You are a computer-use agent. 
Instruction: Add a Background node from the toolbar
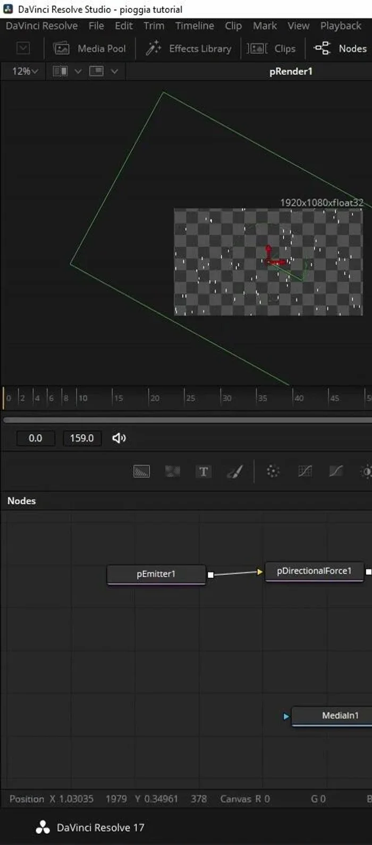(x=141, y=471)
